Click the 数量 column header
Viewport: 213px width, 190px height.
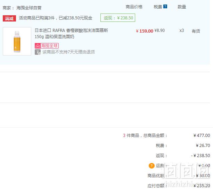182,7
